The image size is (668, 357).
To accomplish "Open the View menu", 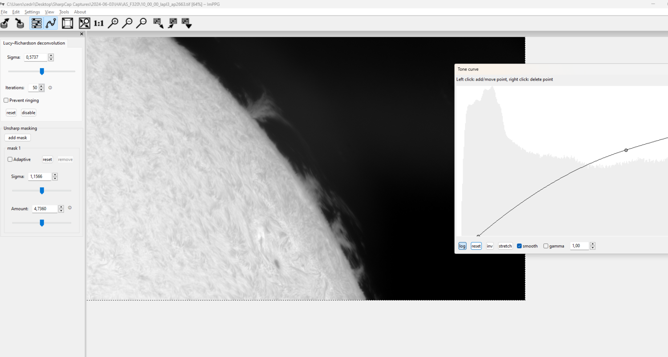I will click(49, 12).
